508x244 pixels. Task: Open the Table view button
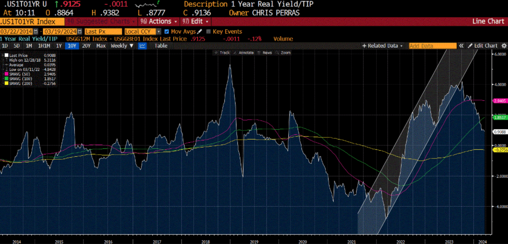coord(161,46)
